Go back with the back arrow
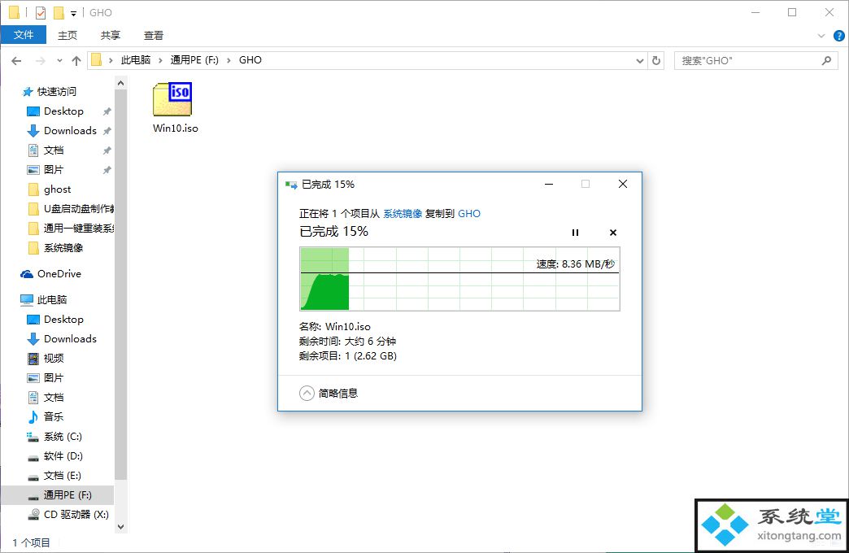 pos(16,61)
